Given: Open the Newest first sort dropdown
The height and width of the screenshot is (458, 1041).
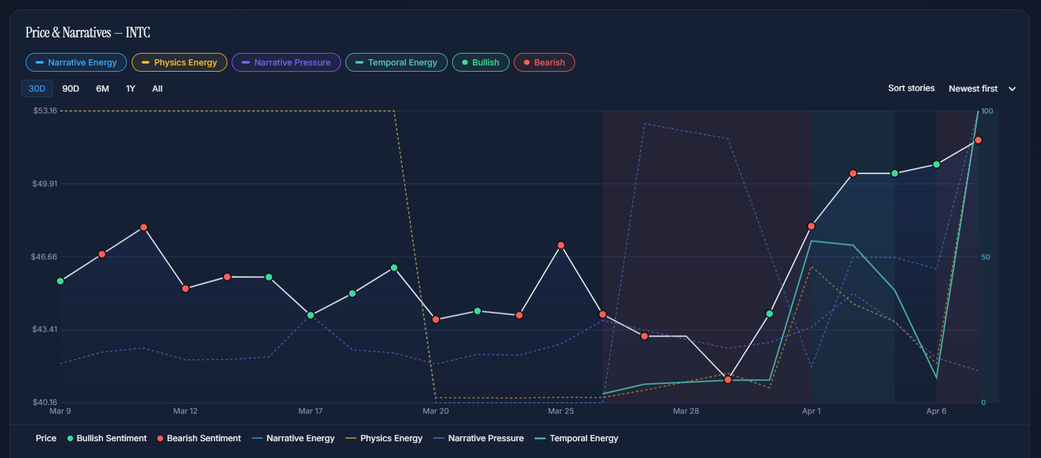Looking at the screenshot, I should pyautogui.click(x=973, y=88).
